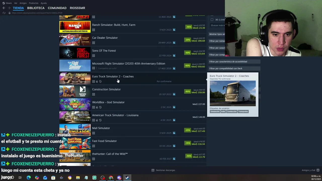Click the Simulación tag in the popup
322x181 pixels.
point(215,111)
